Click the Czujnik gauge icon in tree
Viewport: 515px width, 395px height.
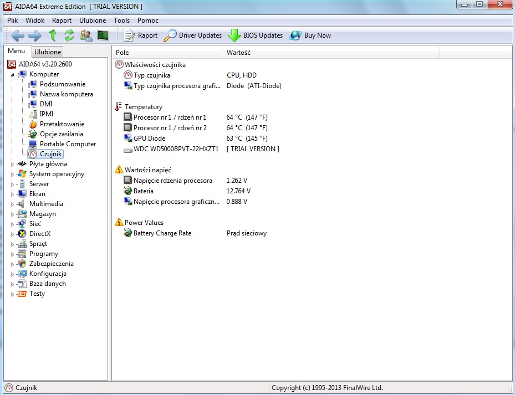click(x=33, y=154)
